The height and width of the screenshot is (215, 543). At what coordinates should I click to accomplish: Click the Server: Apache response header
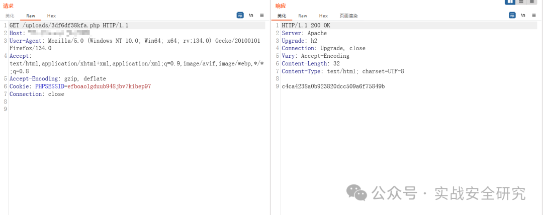[304, 33]
